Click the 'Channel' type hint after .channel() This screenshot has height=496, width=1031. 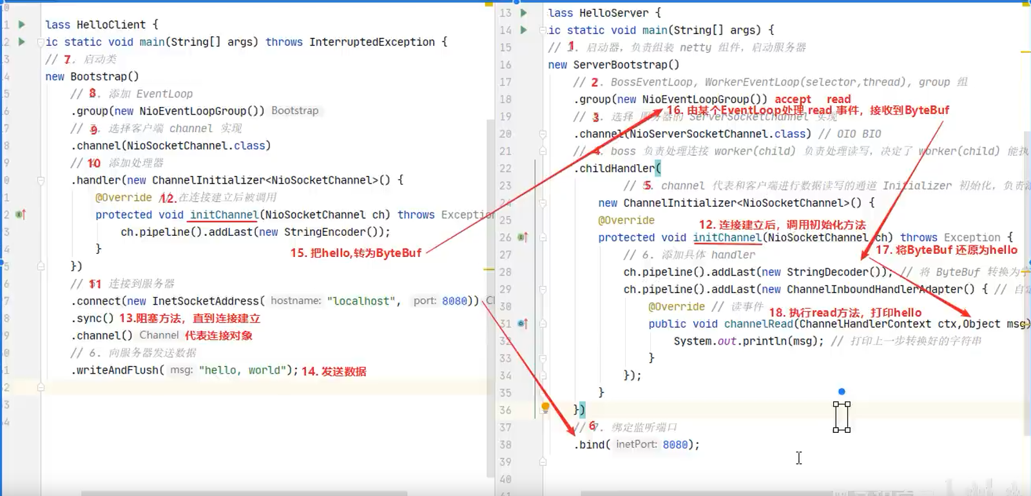[159, 335]
